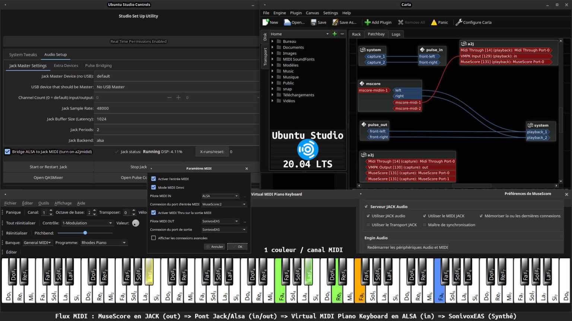
Task: Open Configure Carla via its wrench icon
Action: pyautogui.click(x=458, y=22)
